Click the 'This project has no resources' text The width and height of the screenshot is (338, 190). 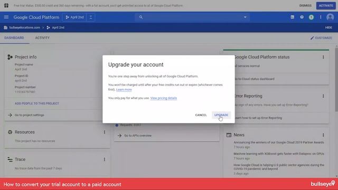(x=35, y=141)
